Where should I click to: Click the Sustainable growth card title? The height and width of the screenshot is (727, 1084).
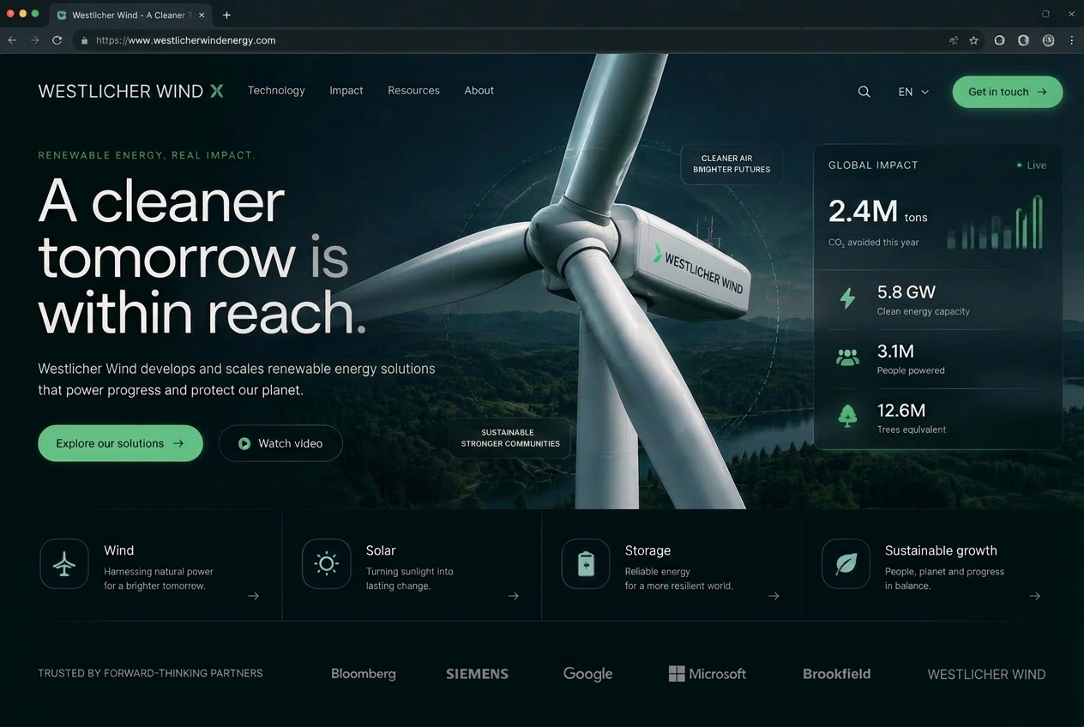941,550
